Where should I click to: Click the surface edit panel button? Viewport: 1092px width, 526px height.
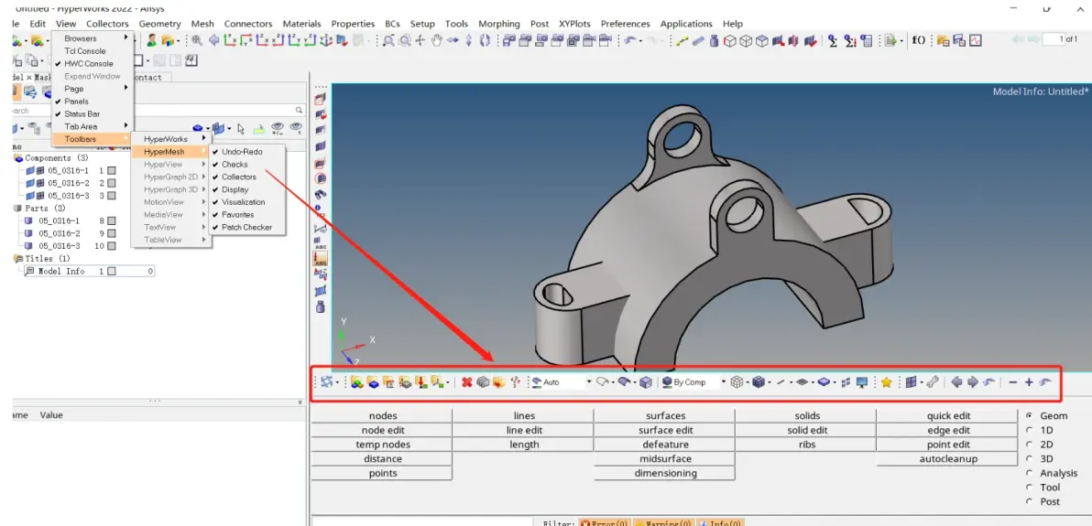(x=665, y=430)
